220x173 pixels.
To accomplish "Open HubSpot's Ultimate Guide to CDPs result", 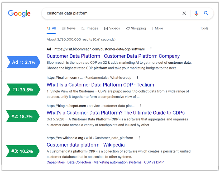I will 116,113.
